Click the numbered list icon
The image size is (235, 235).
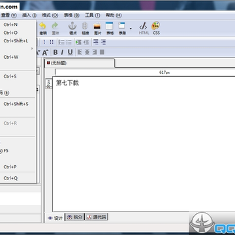coord(62,42)
